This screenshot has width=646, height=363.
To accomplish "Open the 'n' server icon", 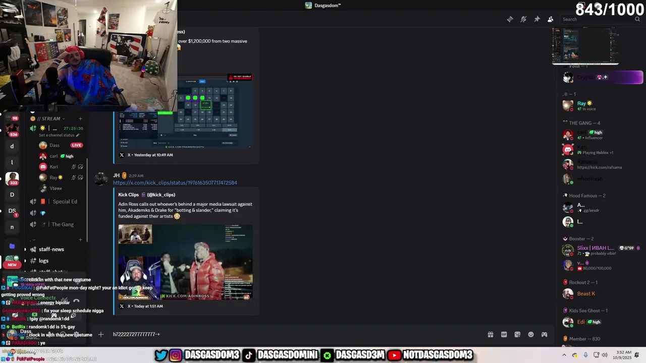I will point(12,227).
